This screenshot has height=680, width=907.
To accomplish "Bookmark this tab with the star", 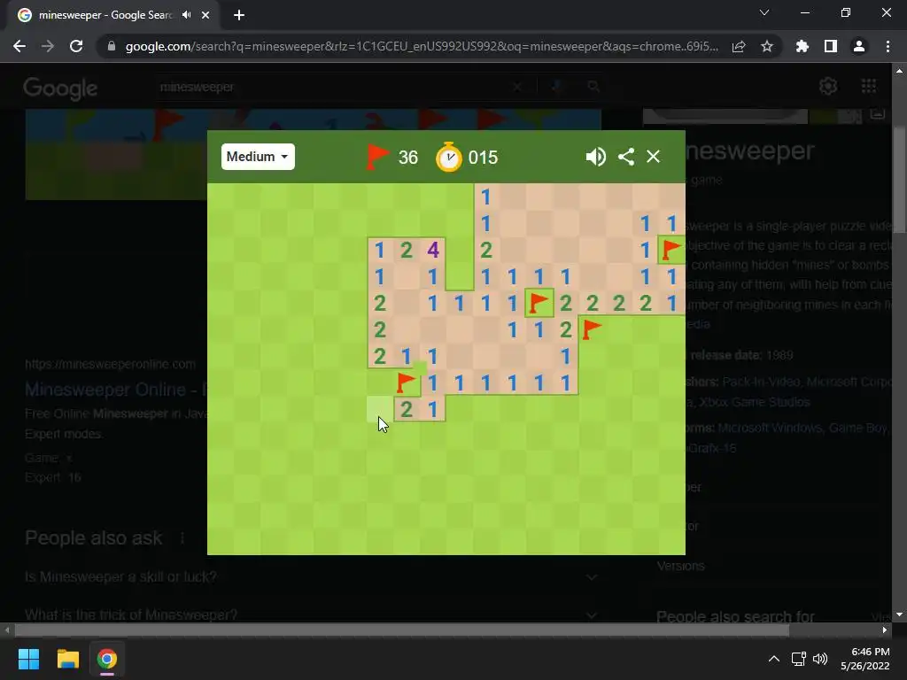I will click(x=767, y=46).
